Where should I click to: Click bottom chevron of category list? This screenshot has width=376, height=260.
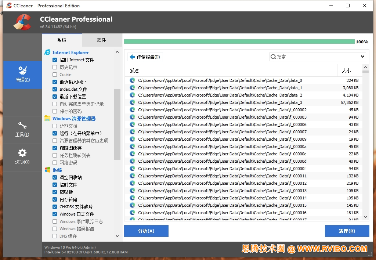click(117, 236)
